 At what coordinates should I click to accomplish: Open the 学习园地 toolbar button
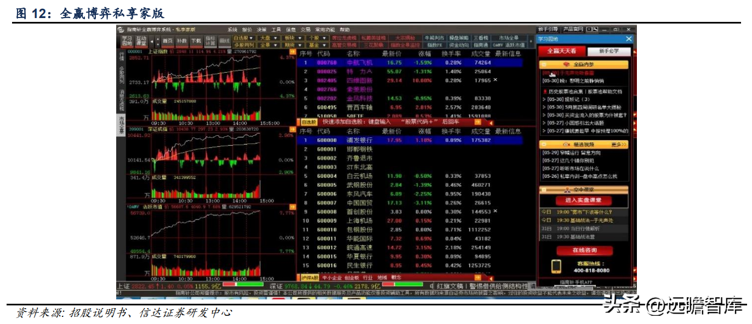pos(127,40)
